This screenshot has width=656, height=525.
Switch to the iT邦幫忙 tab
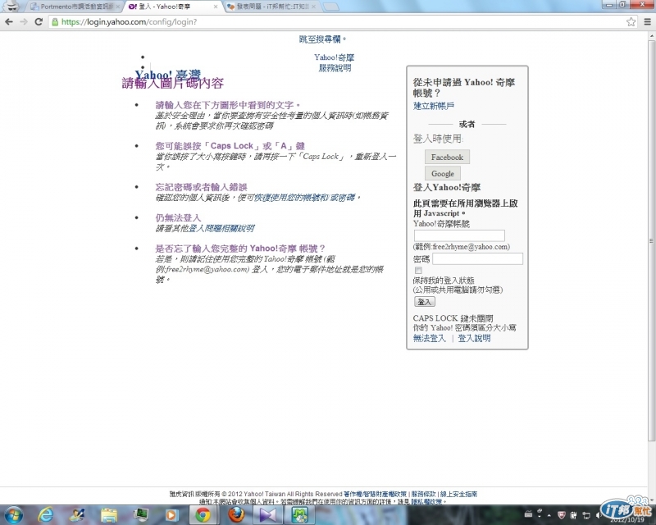point(272,7)
